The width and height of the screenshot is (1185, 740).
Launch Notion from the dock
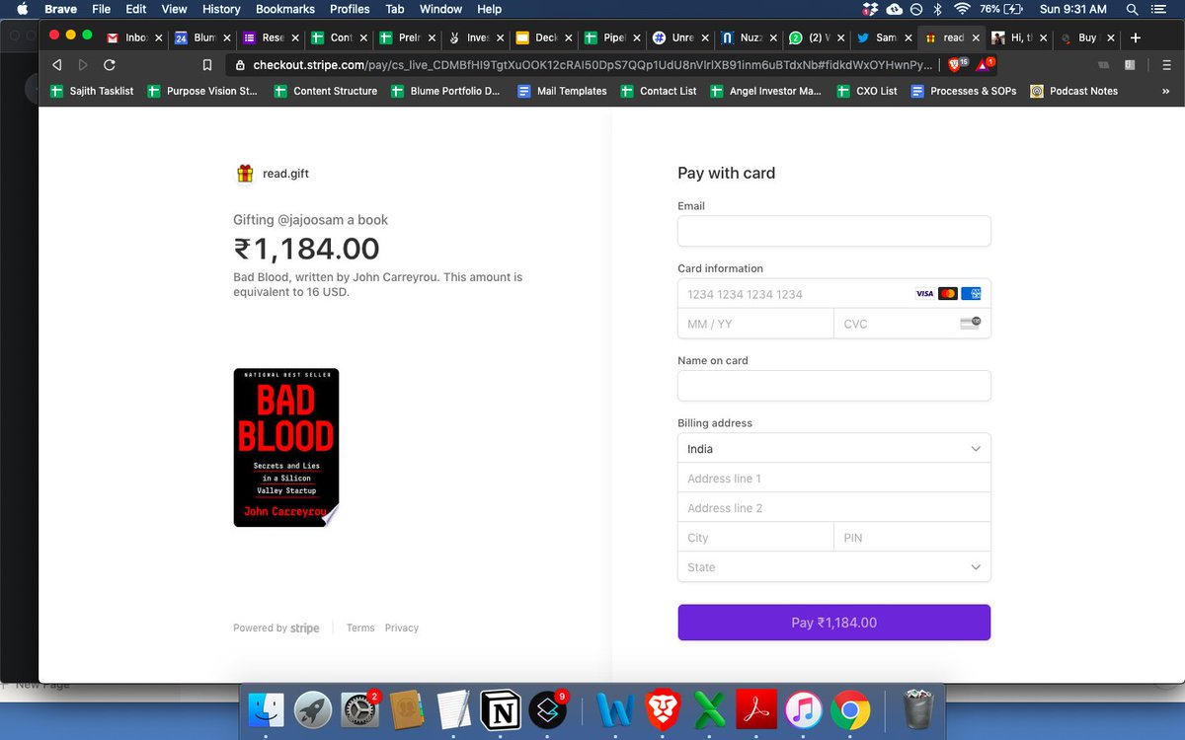[501, 709]
